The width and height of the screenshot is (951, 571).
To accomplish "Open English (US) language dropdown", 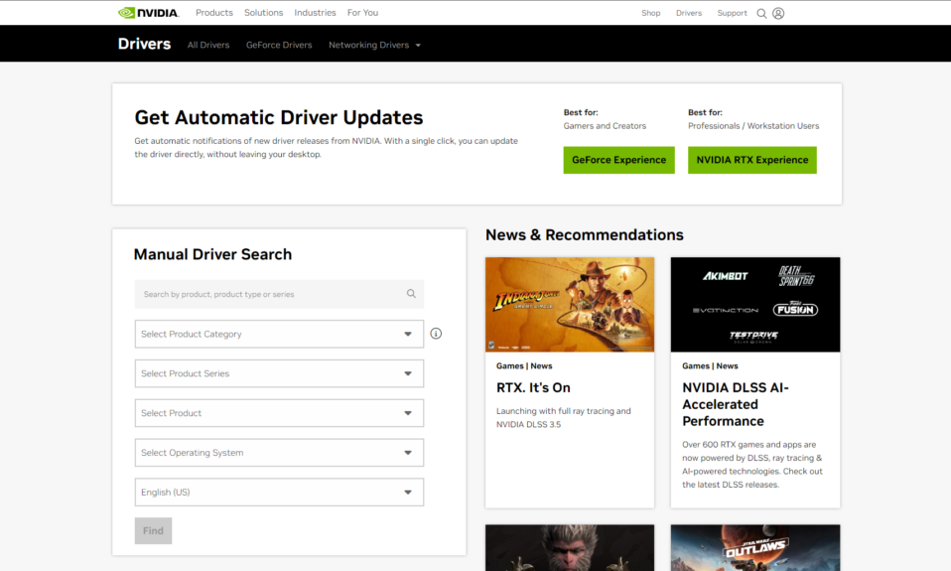I will (279, 493).
